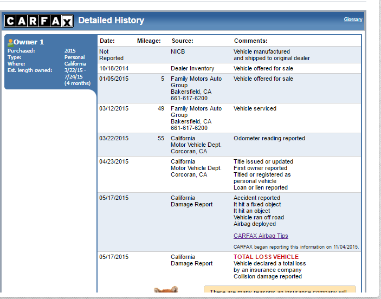Screen dimensions: 381x299
Task: Click the Detailed History title
Action: pyautogui.click(x=111, y=21)
